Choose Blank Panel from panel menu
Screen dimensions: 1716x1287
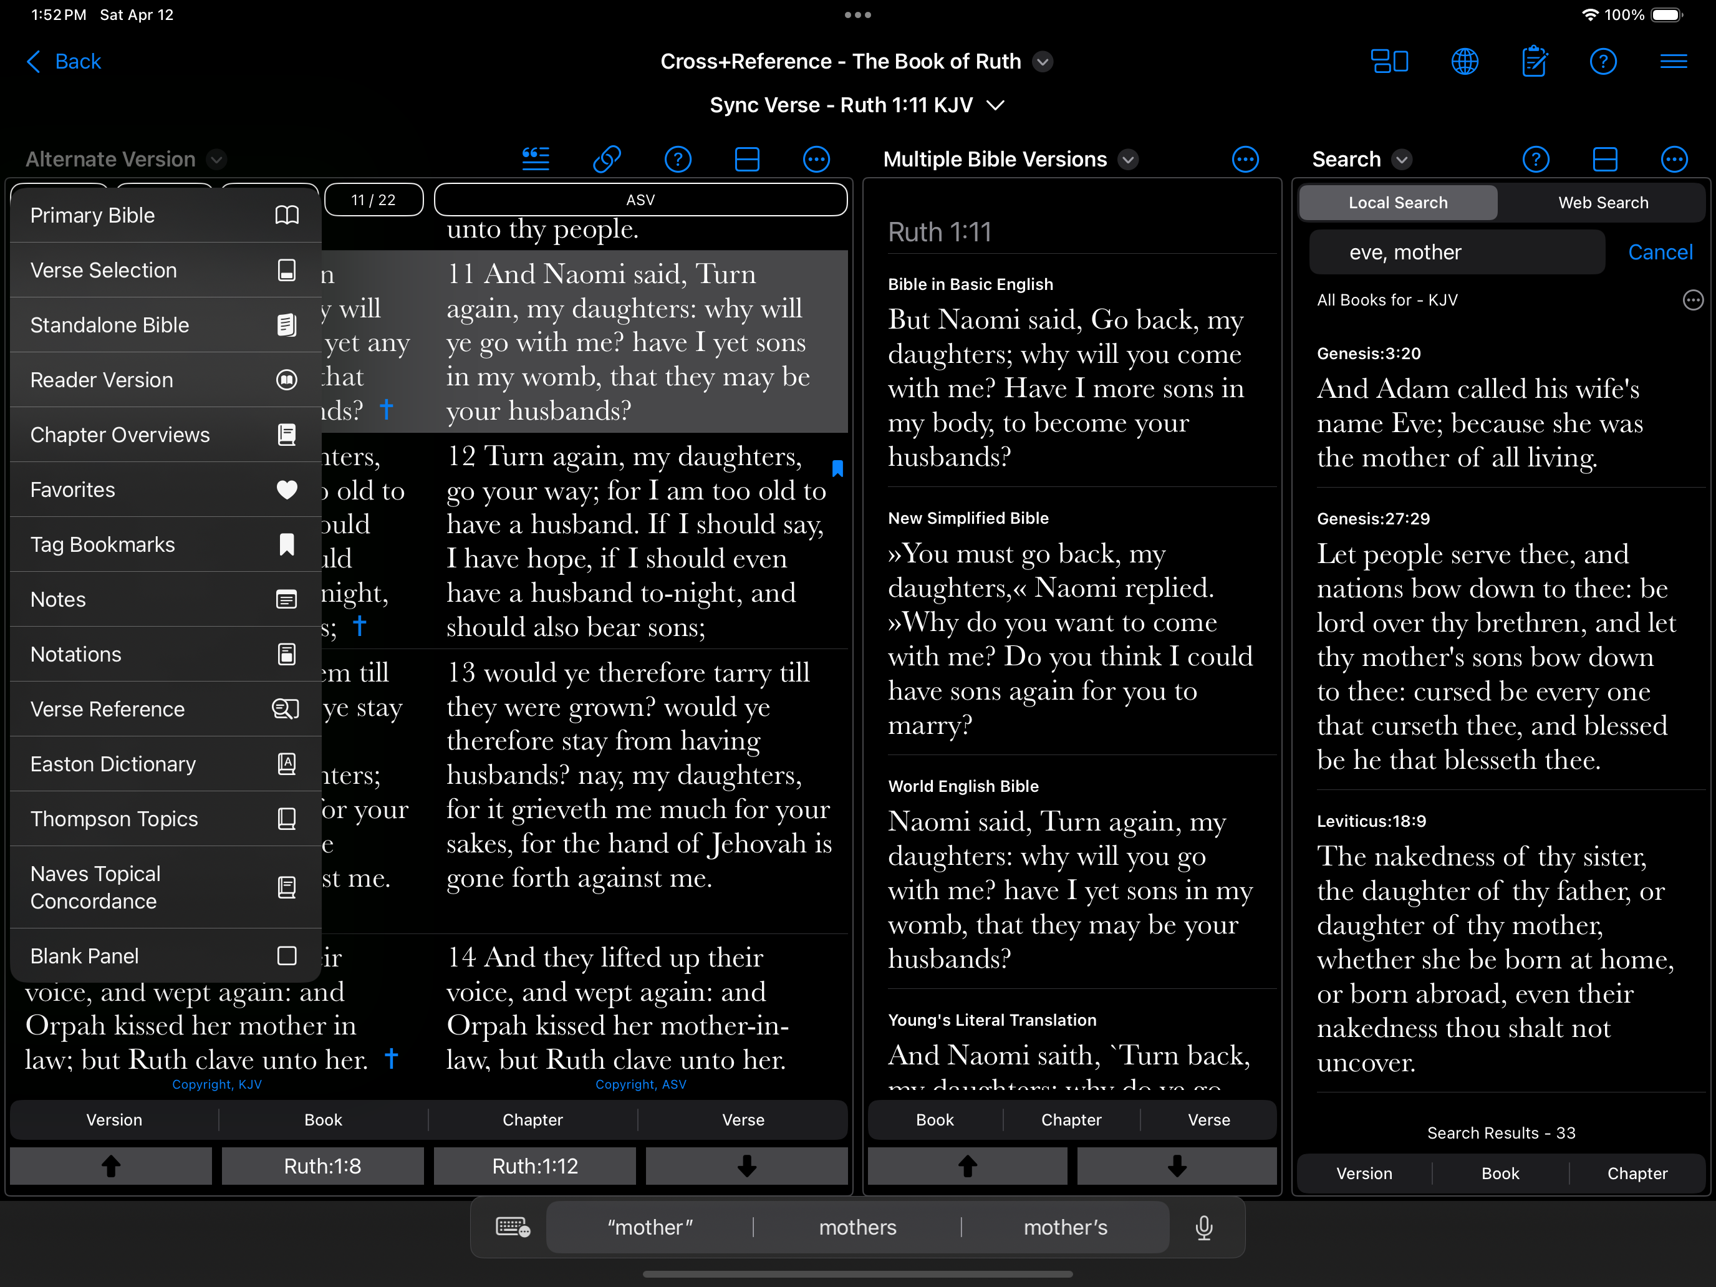[165, 956]
